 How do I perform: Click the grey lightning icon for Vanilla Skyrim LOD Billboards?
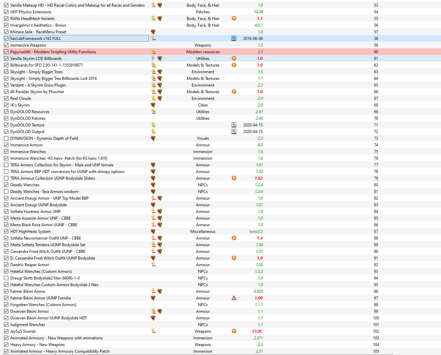point(153,58)
